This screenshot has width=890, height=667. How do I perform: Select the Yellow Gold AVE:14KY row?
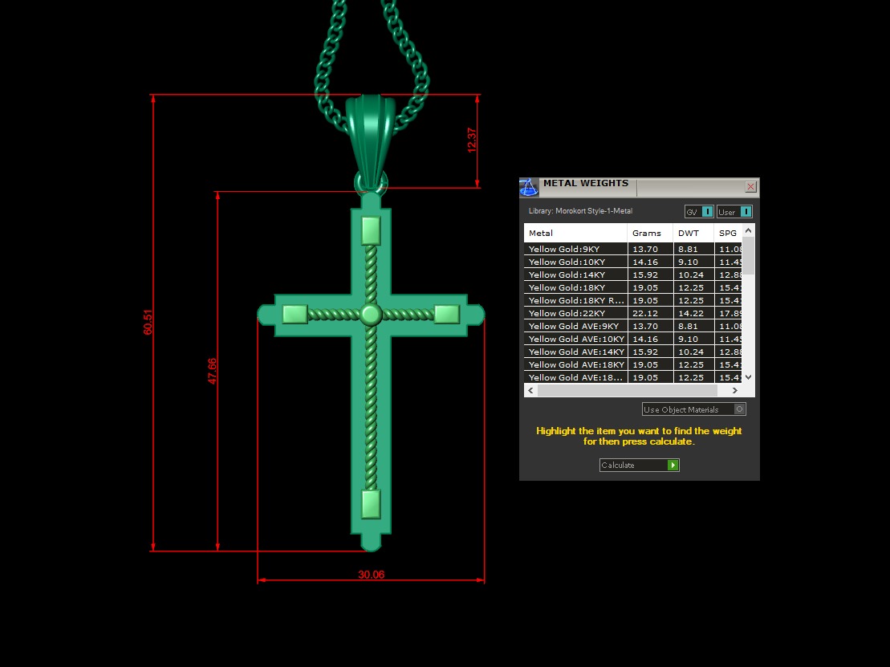[x=633, y=352]
